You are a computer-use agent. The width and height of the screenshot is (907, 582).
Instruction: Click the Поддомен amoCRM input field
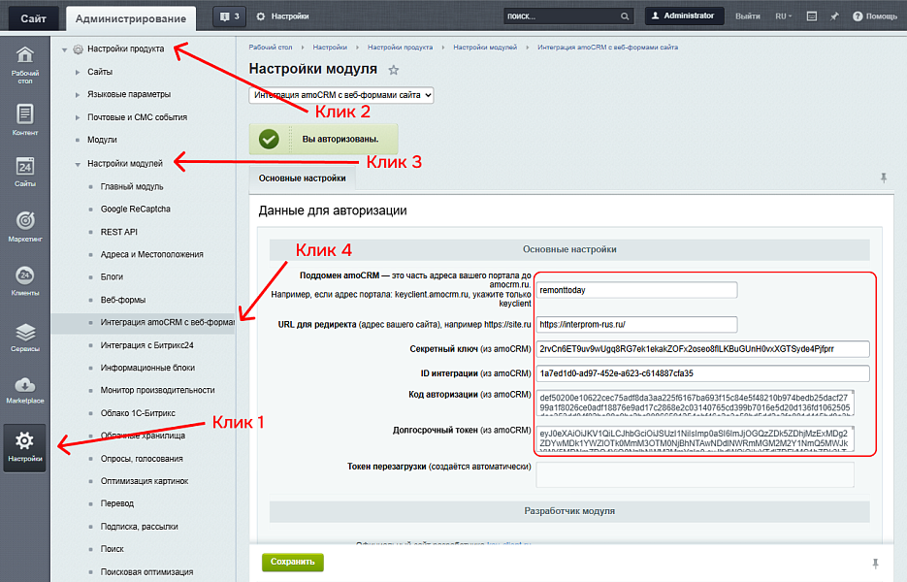pyautogui.click(x=636, y=290)
